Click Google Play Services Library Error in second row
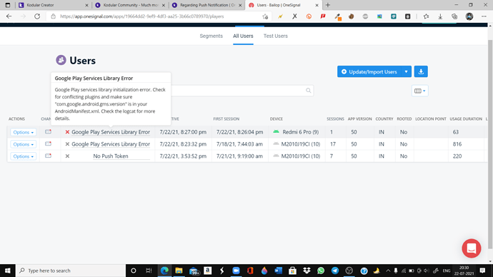Image resolution: width=493 pixels, height=277 pixels. [111, 143]
